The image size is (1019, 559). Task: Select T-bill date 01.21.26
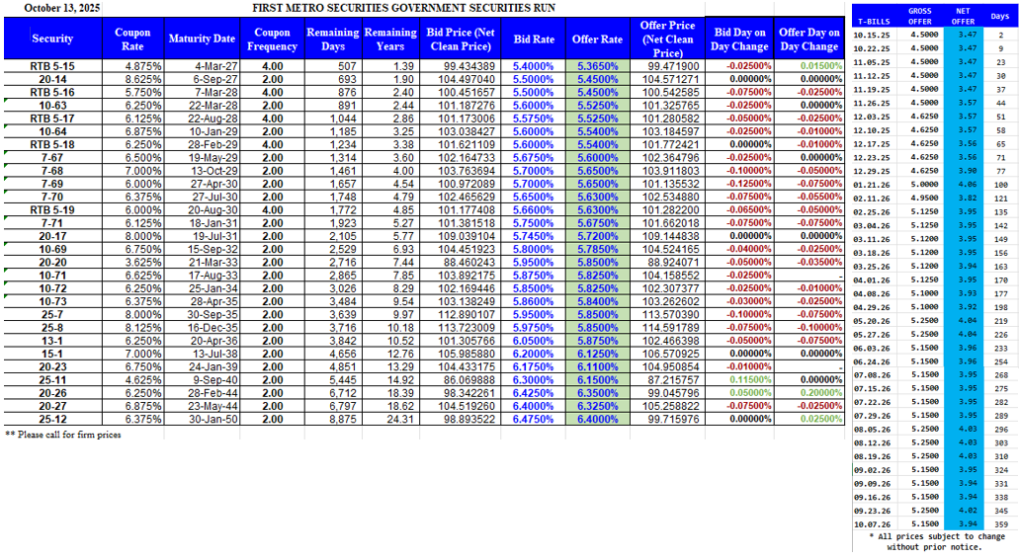pyautogui.click(x=871, y=185)
